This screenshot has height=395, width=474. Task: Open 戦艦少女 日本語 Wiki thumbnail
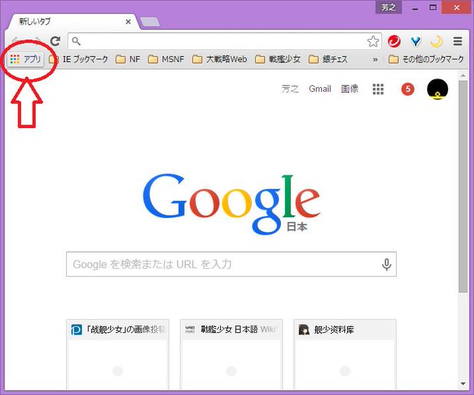click(x=231, y=354)
